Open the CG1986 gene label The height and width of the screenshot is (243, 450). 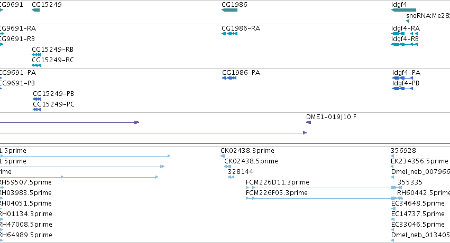coord(234,5)
